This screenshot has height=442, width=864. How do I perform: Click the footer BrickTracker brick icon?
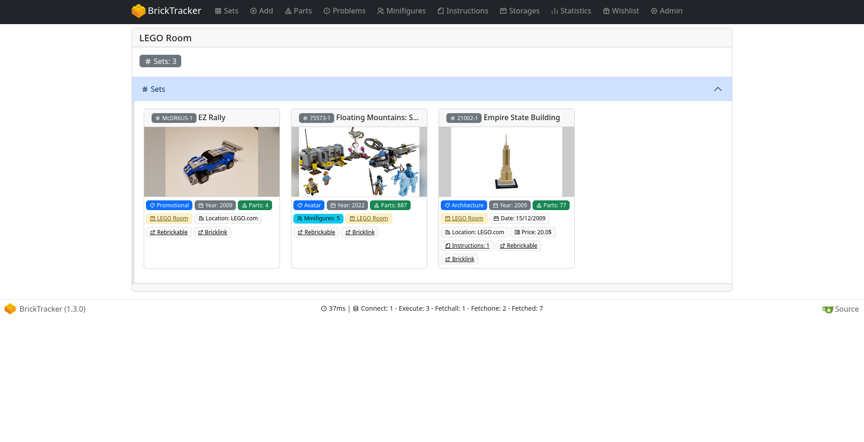pos(10,309)
